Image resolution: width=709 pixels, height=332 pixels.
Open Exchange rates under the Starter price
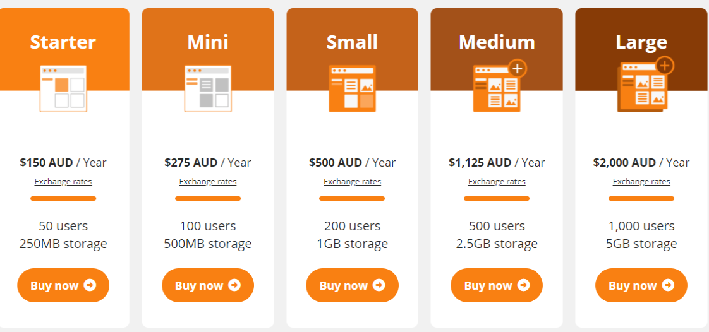point(63,182)
